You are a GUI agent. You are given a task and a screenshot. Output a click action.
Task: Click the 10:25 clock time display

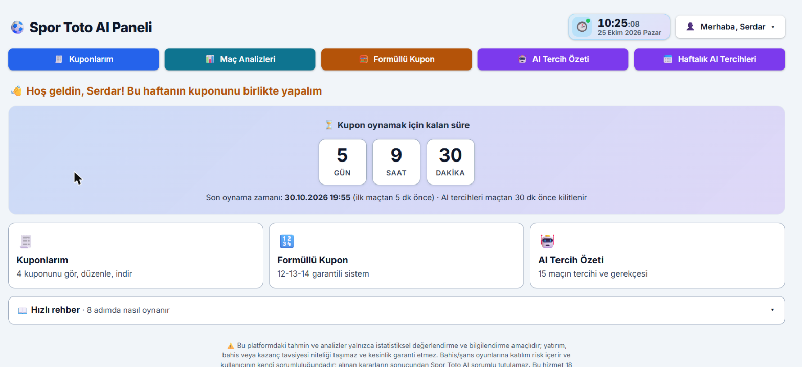click(x=619, y=23)
